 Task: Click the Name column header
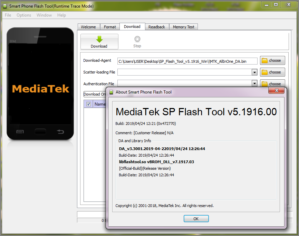pos(100,104)
